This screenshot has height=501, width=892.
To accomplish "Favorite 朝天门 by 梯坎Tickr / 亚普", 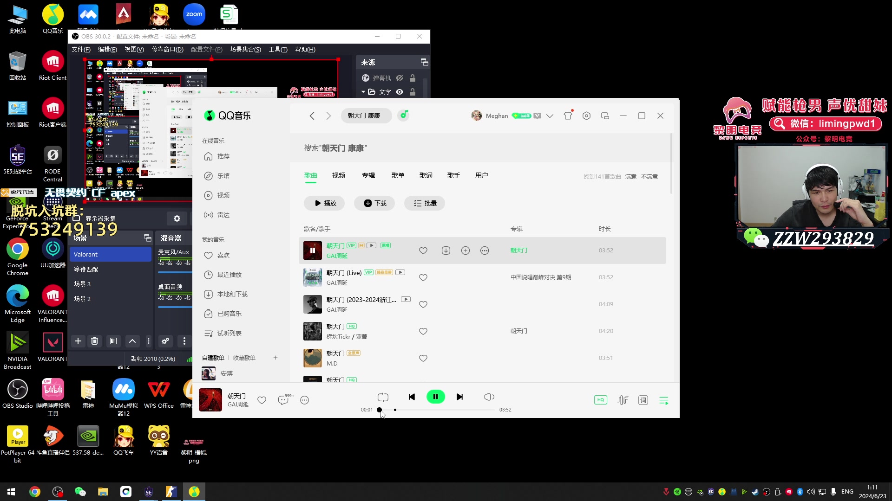I will [423, 331].
